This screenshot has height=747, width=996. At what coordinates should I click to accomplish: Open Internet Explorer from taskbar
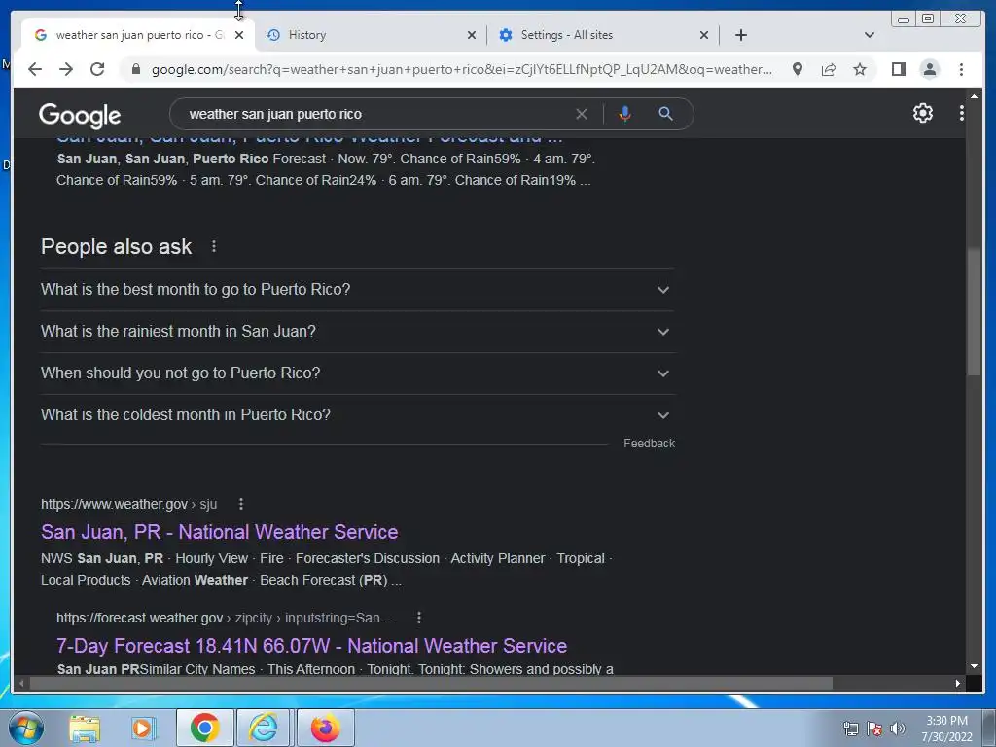coord(263,728)
